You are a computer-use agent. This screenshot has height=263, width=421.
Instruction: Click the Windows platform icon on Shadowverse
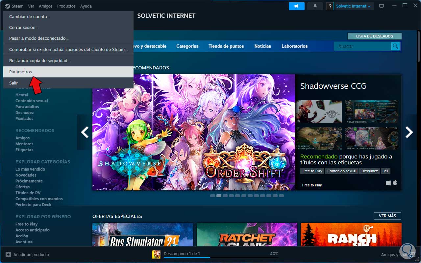click(x=388, y=183)
